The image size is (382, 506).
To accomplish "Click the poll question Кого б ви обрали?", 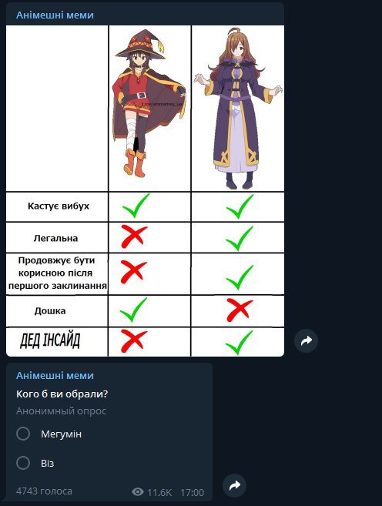I will [x=62, y=394].
